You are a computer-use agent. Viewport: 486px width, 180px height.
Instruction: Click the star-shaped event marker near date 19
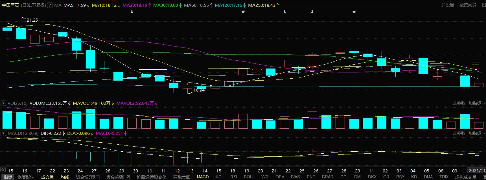point(243,12)
